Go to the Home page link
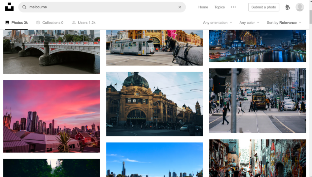 203,7
